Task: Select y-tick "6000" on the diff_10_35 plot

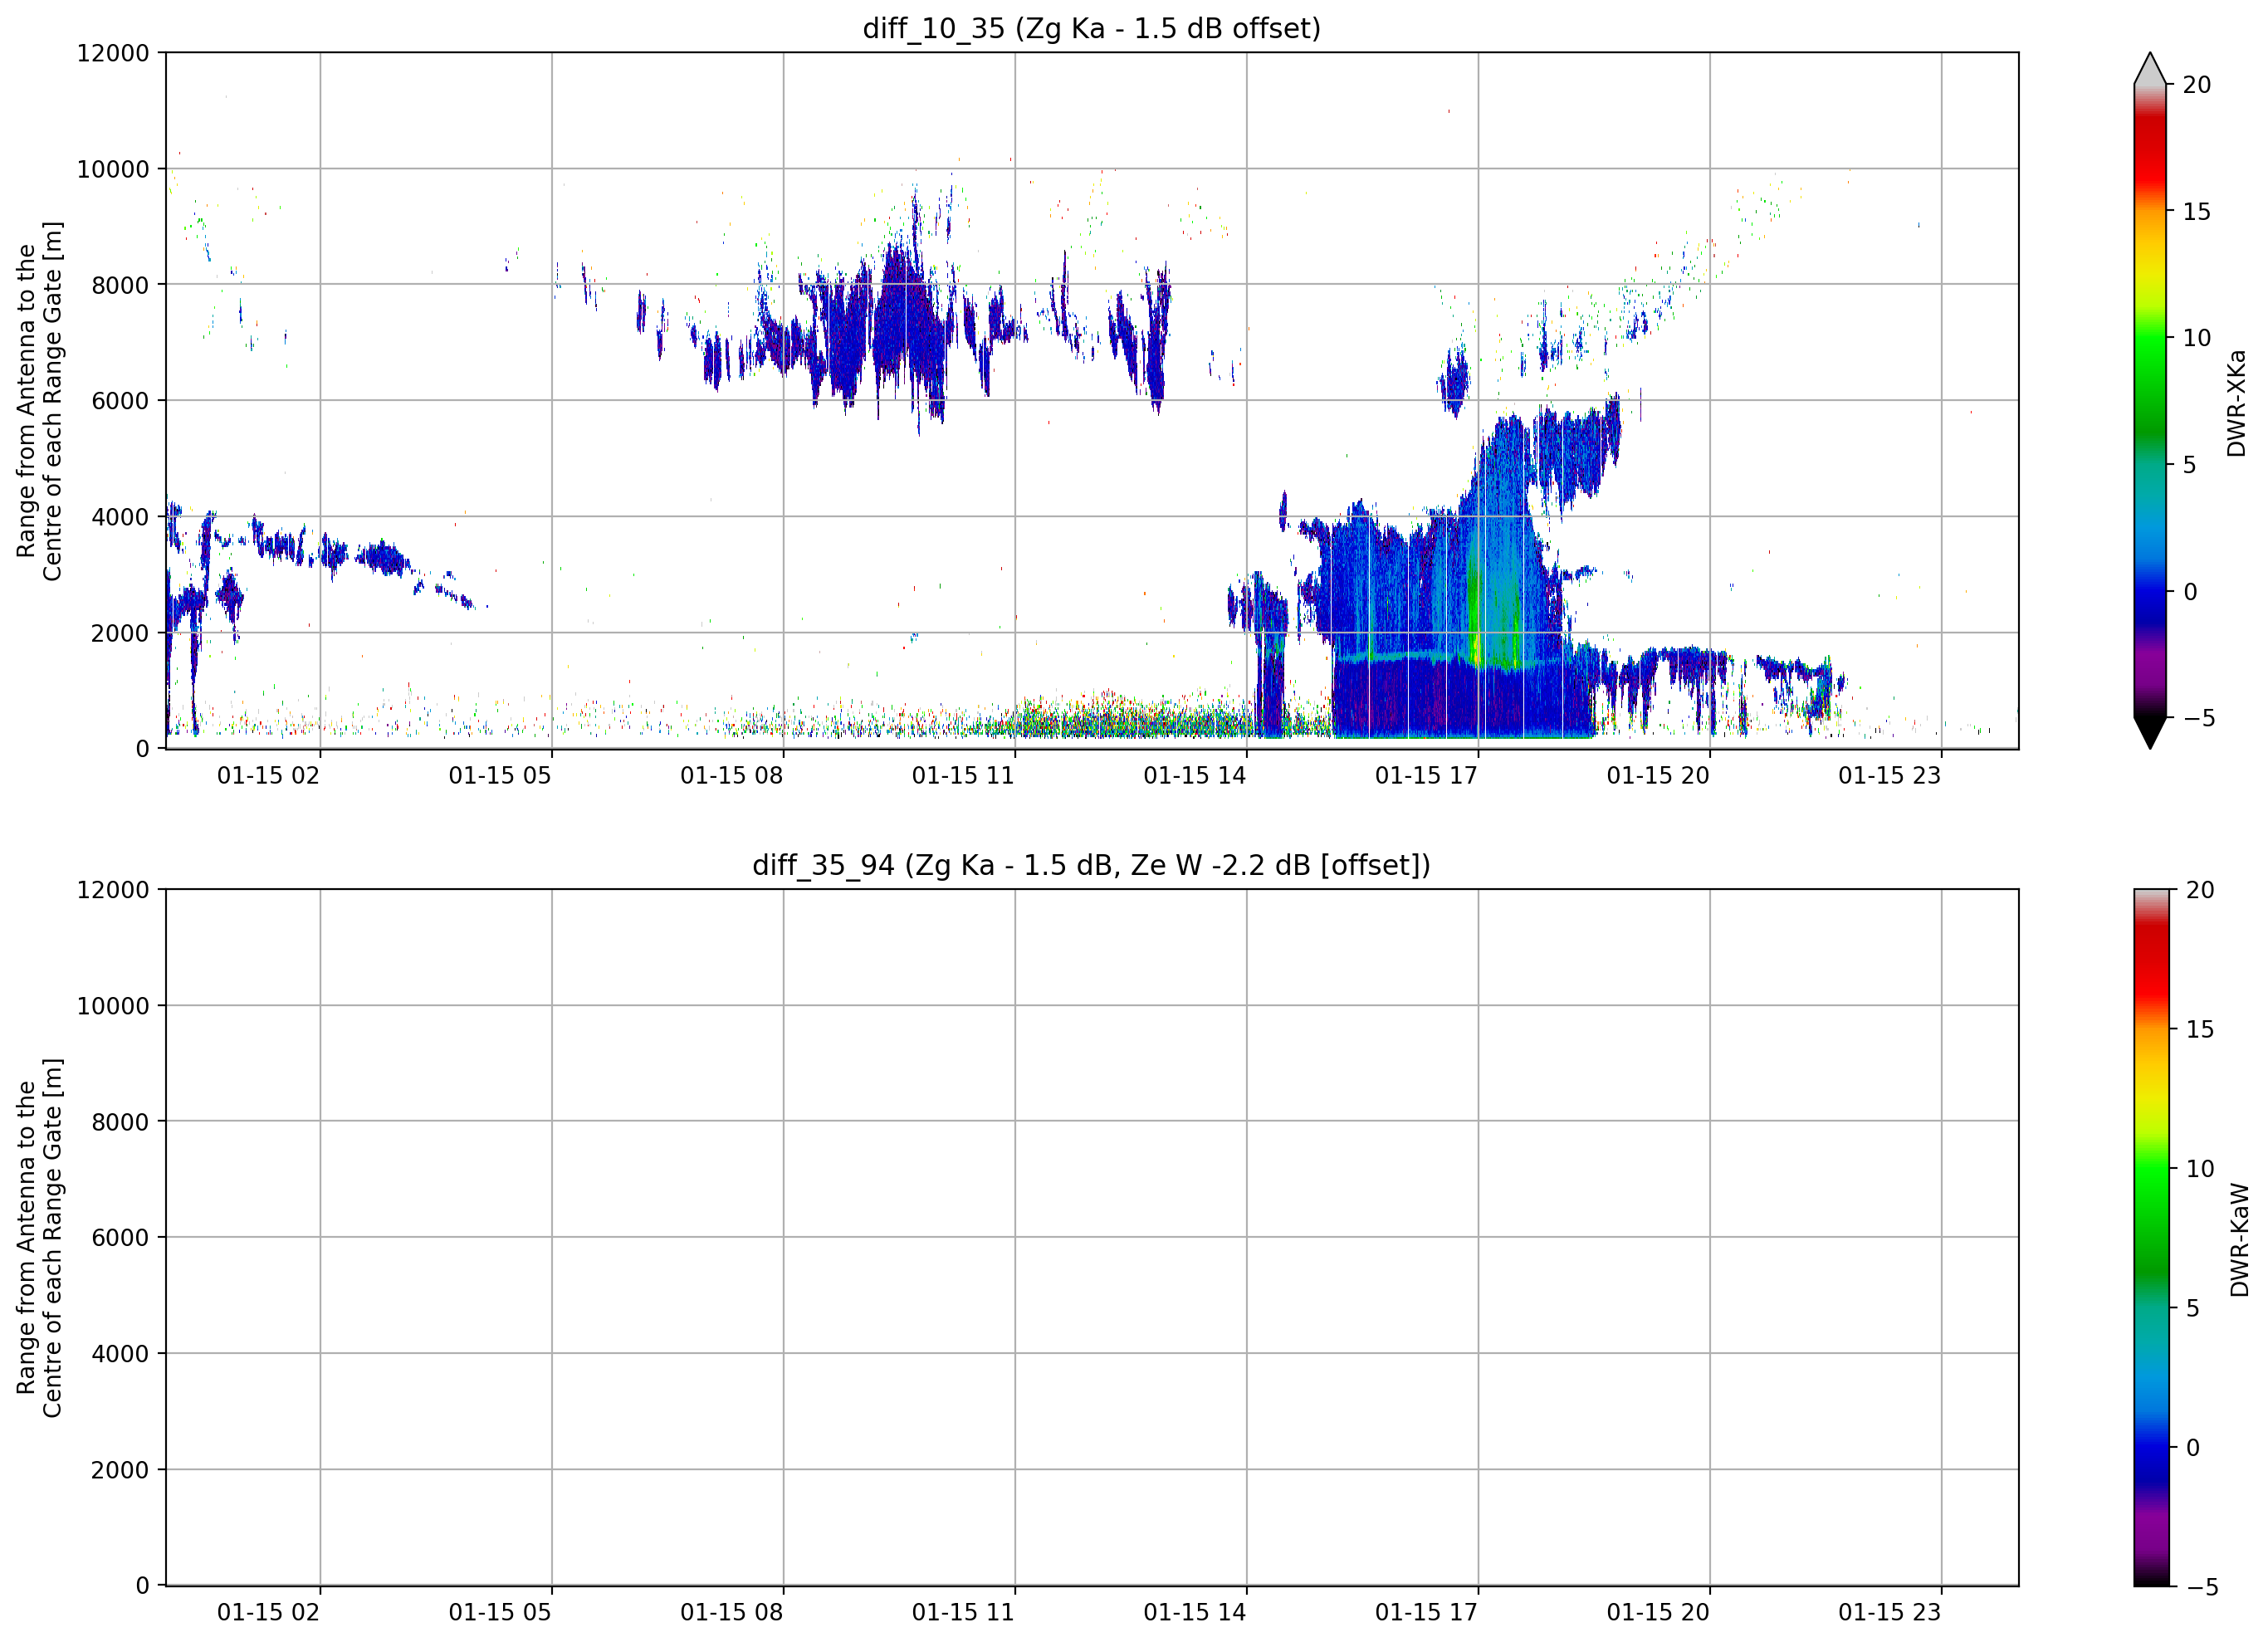Action: [120, 401]
